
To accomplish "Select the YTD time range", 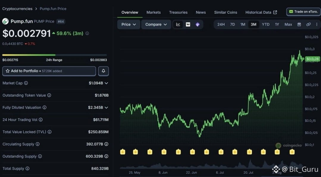I will [266, 25].
